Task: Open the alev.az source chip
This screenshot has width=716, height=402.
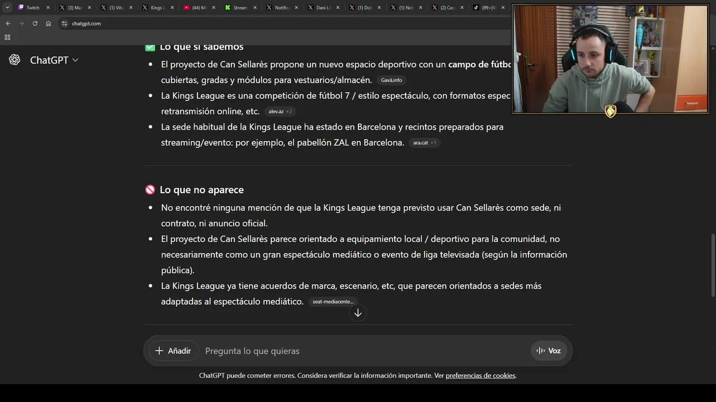Action: click(280, 112)
